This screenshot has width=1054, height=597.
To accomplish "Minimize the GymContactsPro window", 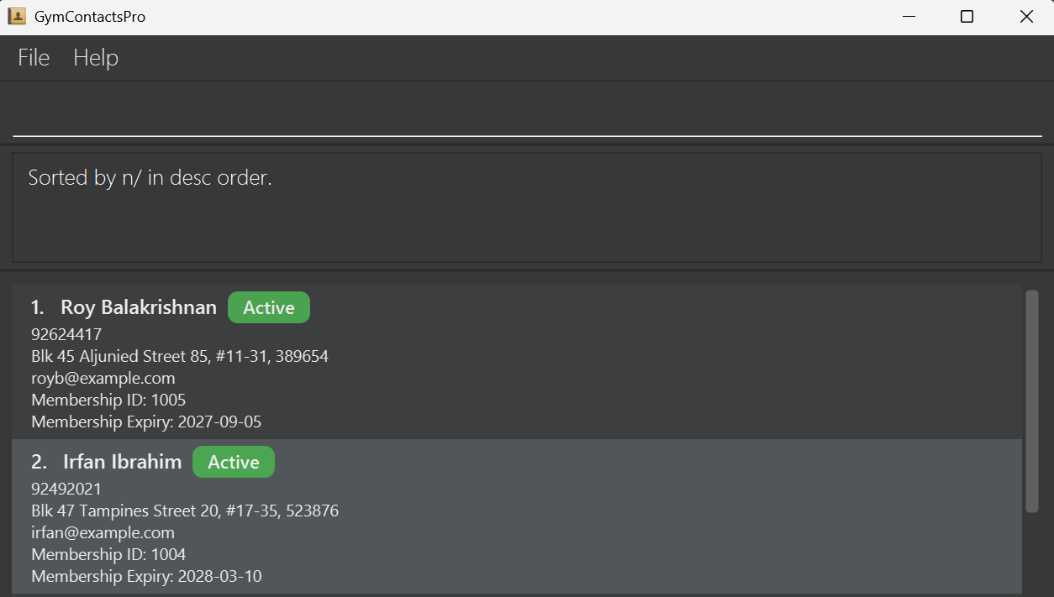I will 908,17.
